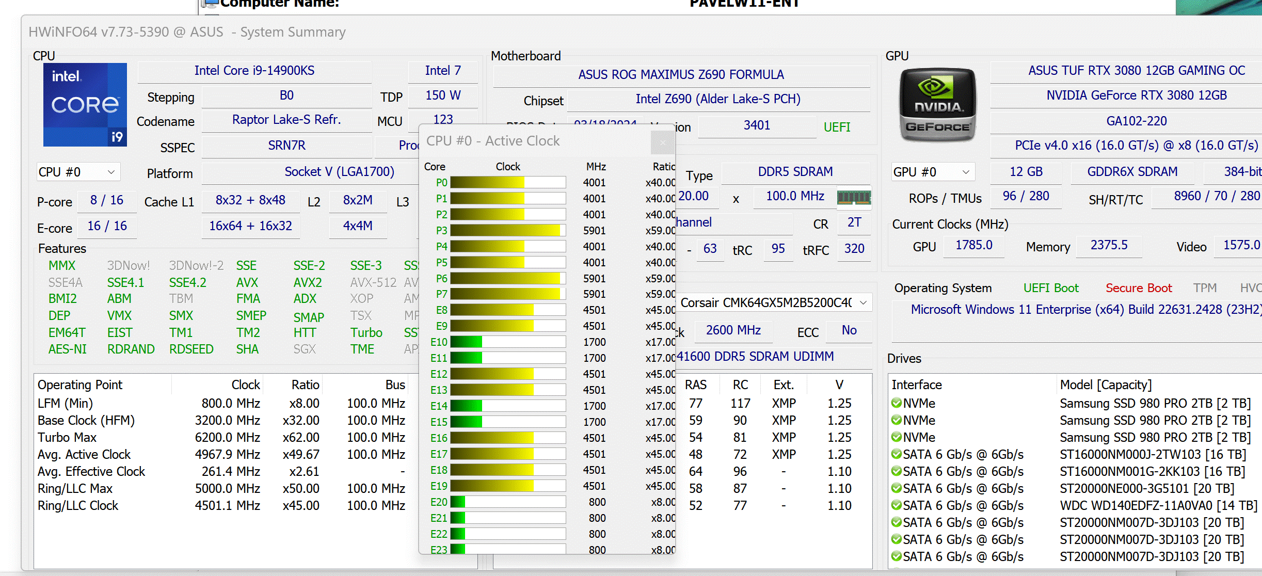Click the NVIDIA GeForce logo
The height and width of the screenshot is (576, 1262).
click(937, 105)
